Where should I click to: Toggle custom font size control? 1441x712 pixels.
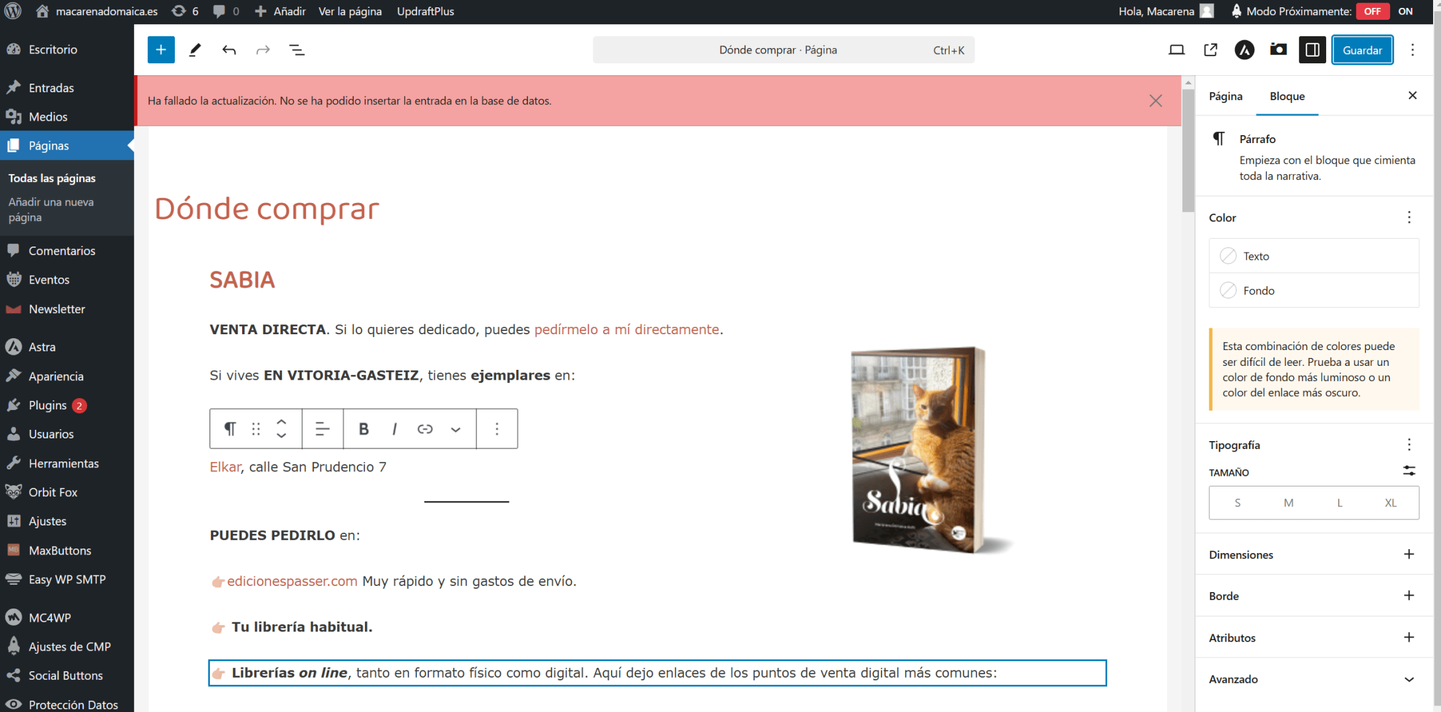click(x=1409, y=471)
